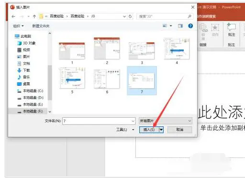The width and height of the screenshot is (245, 178).
Task: Open 文档 folder in sidebar
Action: click(23, 64)
